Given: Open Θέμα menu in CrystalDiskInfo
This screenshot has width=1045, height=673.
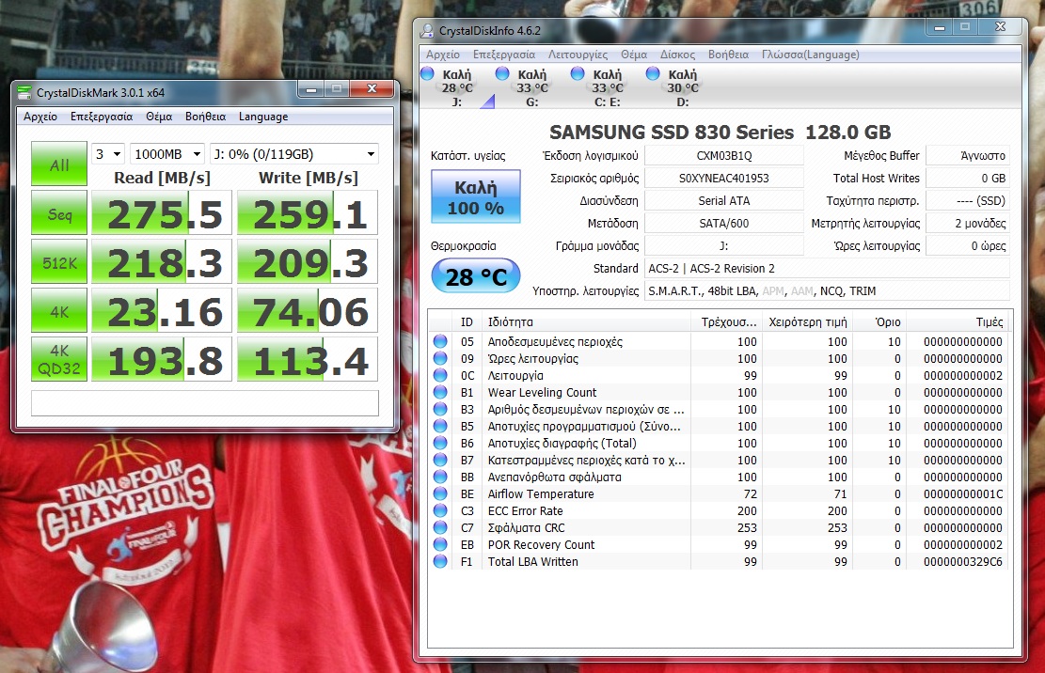Looking at the screenshot, I should (x=634, y=55).
